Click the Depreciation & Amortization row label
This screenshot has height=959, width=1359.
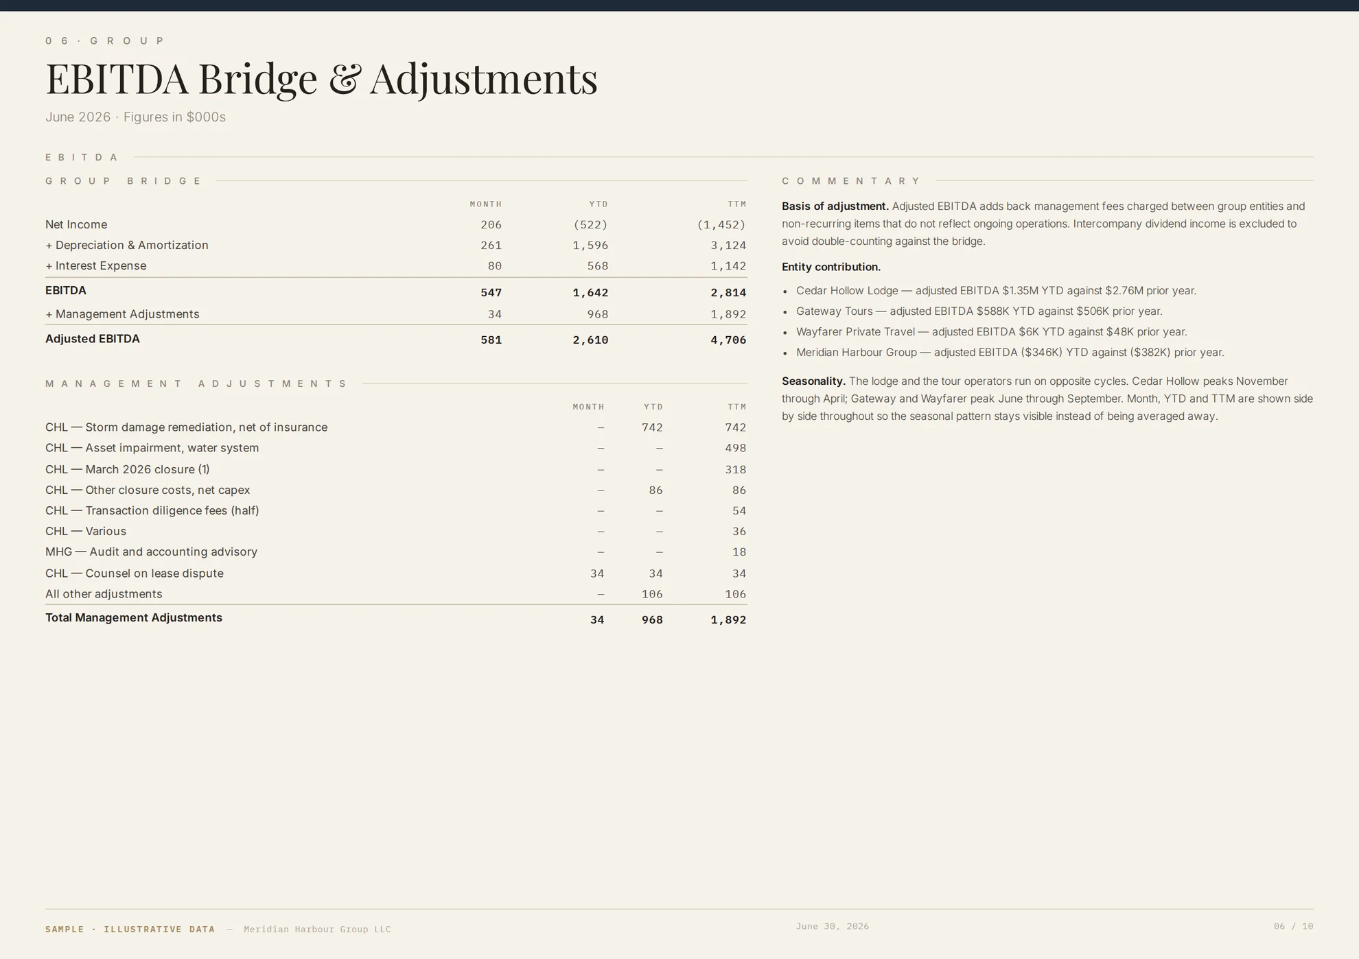(x=127, y=245)
